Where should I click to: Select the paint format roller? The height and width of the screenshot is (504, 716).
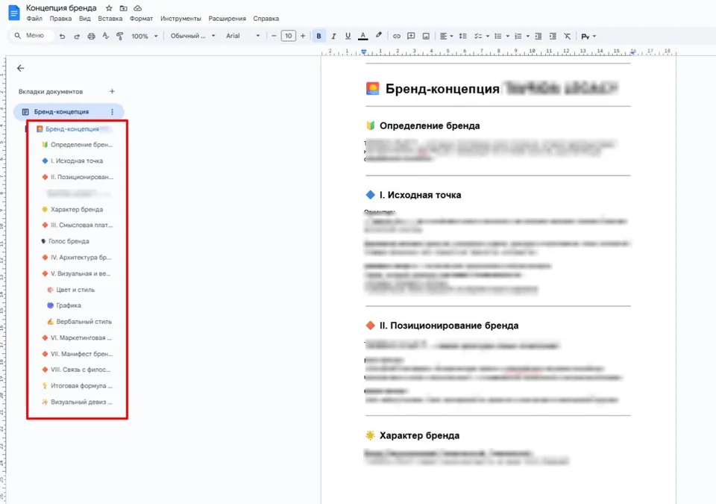119,36
